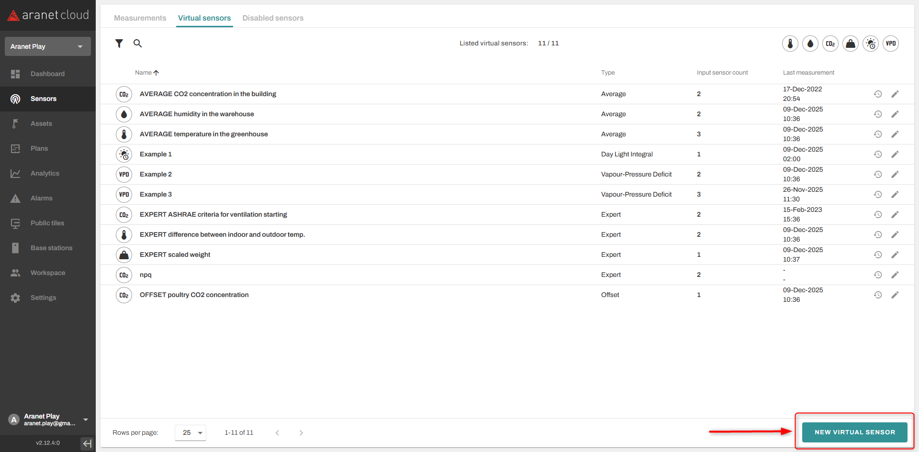Open history for EXPERT scaled weight
The height and width of the screenshot is (452, 919).
click(877, 255)
